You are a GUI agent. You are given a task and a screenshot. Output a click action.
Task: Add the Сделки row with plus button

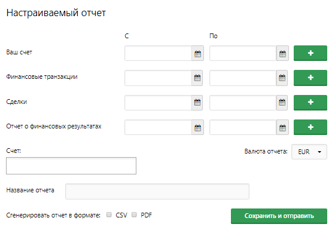[x=310, y=103]
